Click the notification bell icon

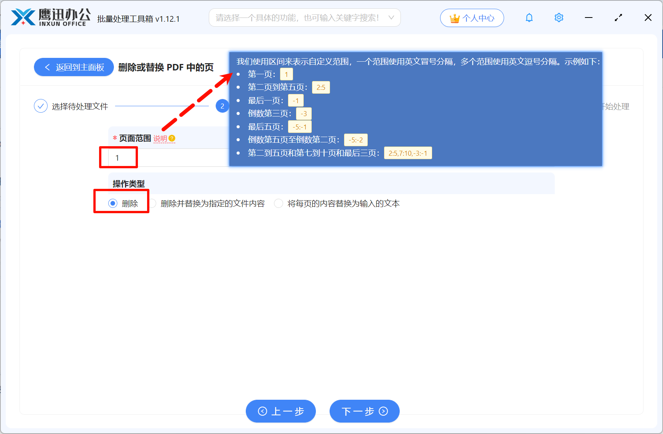pyautogui.click(x=529, y=18)
